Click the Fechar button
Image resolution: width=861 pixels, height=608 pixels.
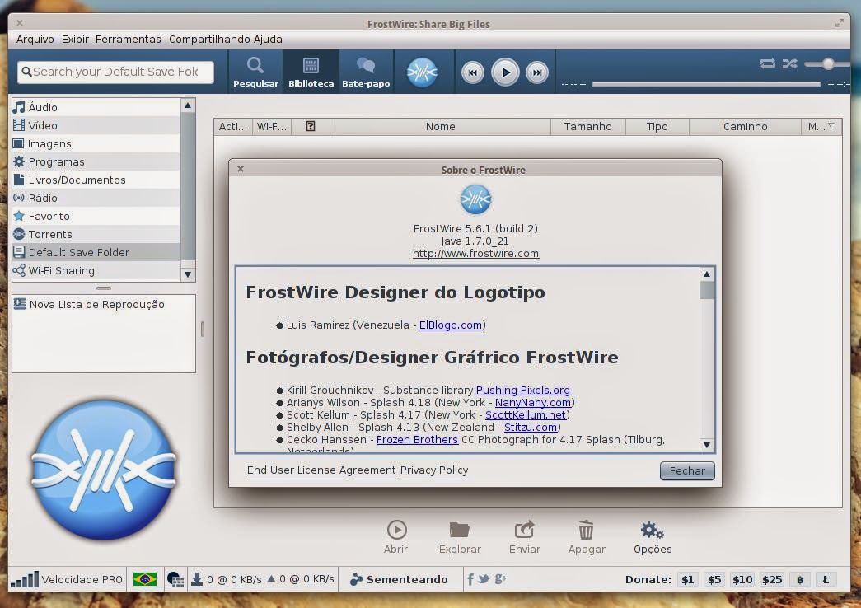pos(687,470)
